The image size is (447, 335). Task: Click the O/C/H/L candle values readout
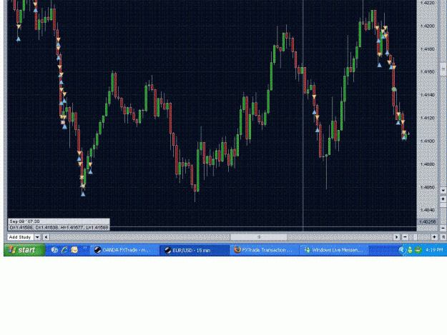tap(59, 227)
